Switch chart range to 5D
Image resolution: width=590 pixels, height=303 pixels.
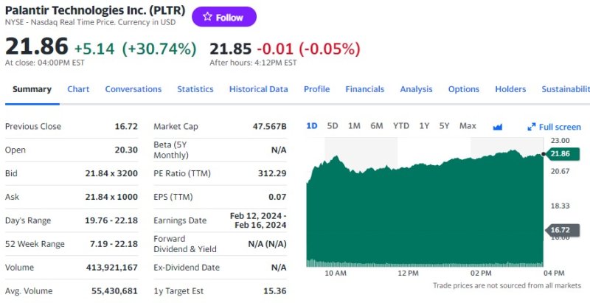333,126
